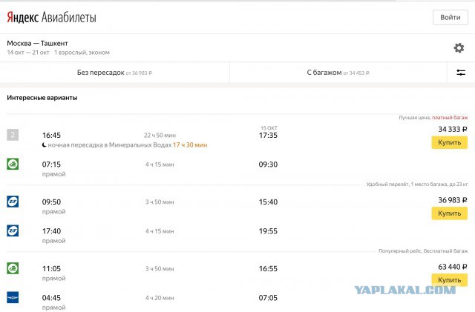Buy the ticket priced 34 333 ₽
This screenshot has width=475, height=312.
click(x=449, y=142)
